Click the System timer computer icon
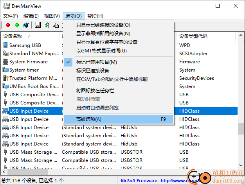The width and height of the screenshot is (245, 185). tap(5, 70)
